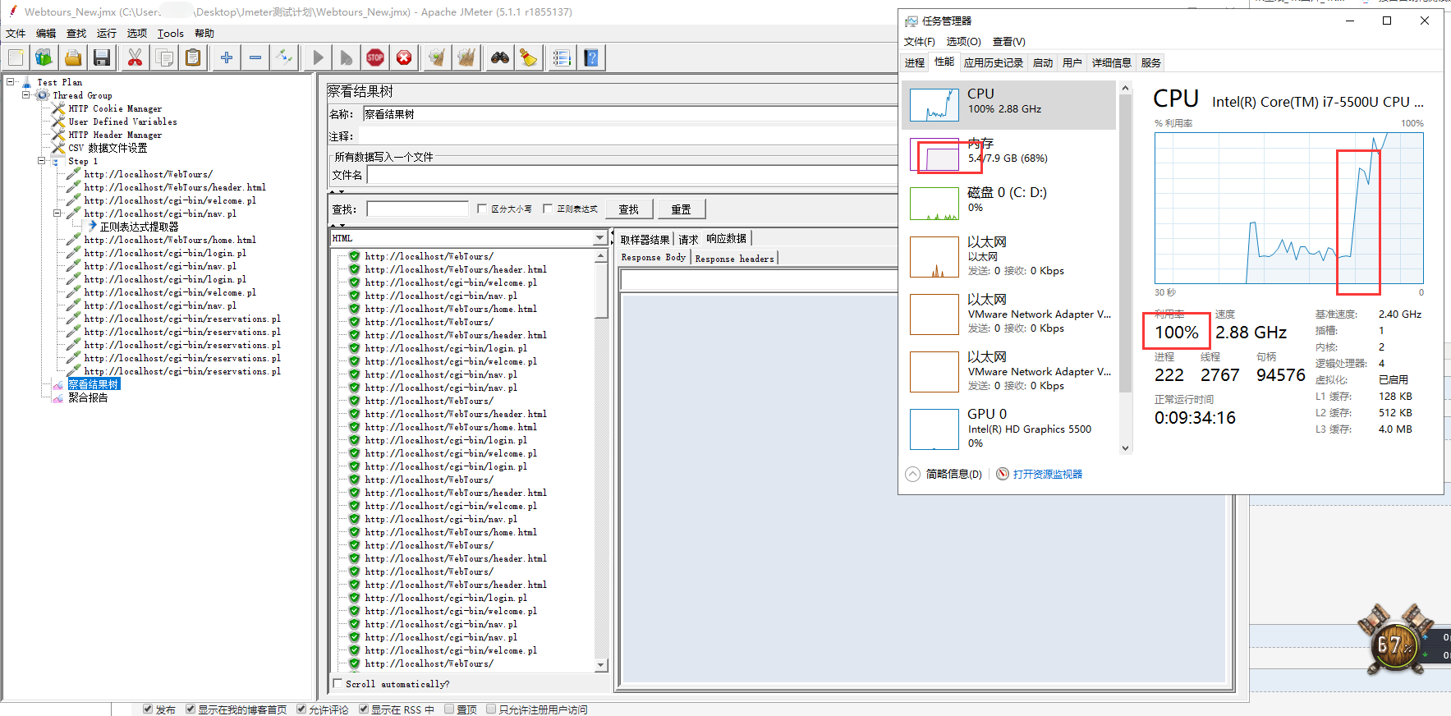Open the 编辑 menu in JMeter
1451x716 pixels.
click(46, 33)
